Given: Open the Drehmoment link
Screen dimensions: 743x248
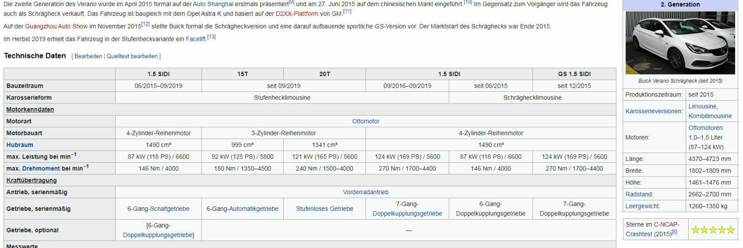Looking at the screenshot, I should pos(41,169).
